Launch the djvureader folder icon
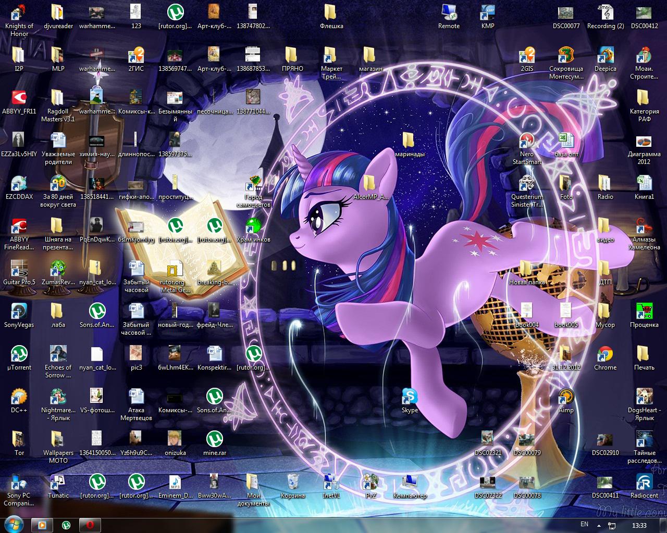Image resolution: width=667 pixels, height=533 pixels. pyautogui.click(x=58, y=17)
